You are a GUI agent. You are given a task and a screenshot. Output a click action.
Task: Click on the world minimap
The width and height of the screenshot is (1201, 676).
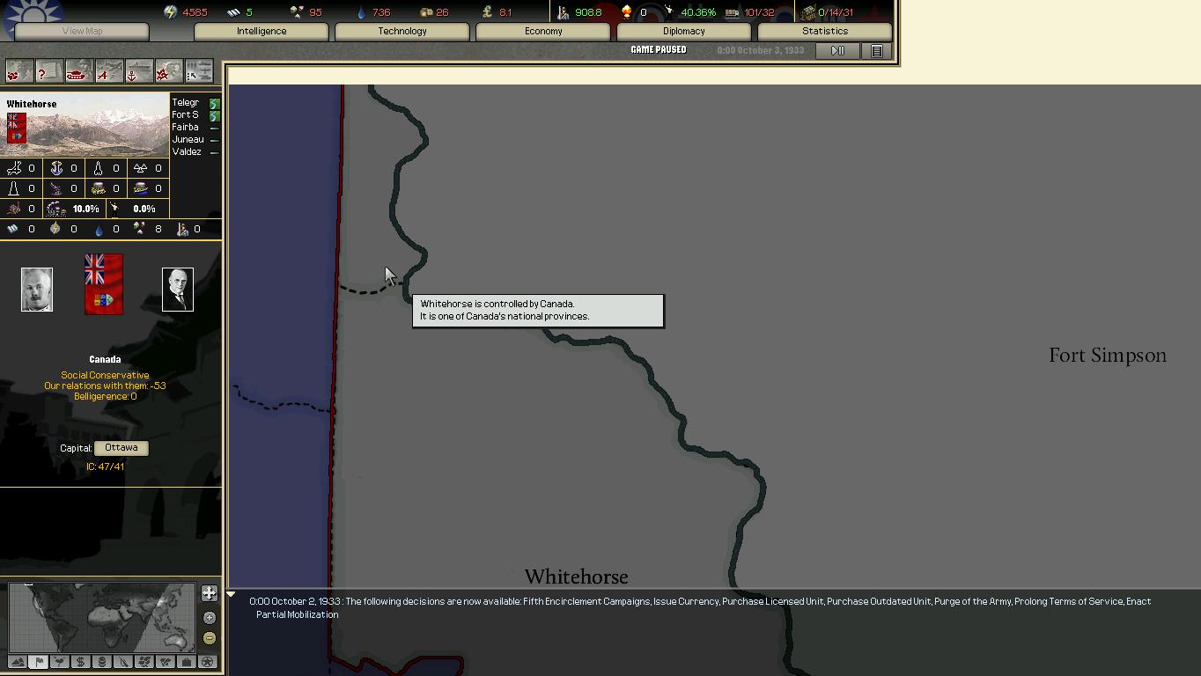[x=101, y=617]
